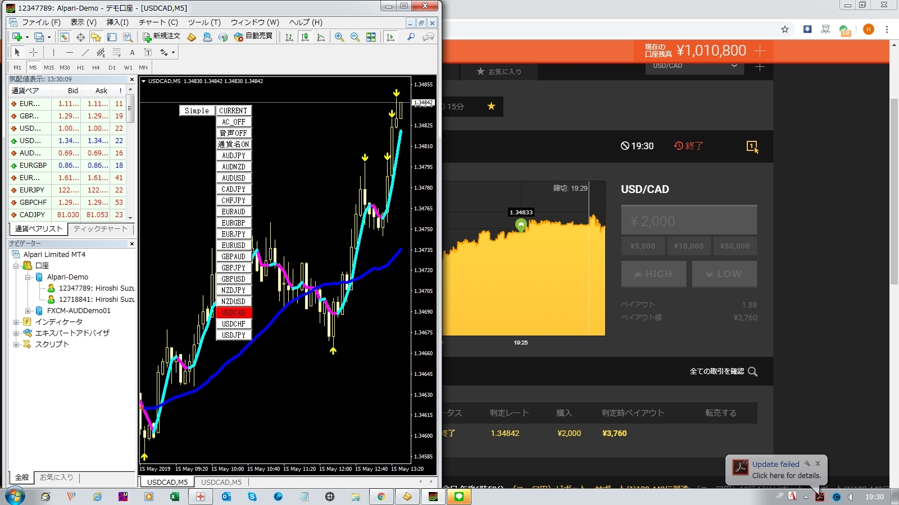Switch timeframe to H1
899x505 pixels.
click(80, 67)
